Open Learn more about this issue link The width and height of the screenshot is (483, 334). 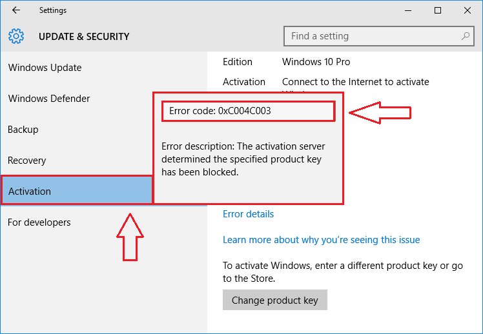(322, 240)
